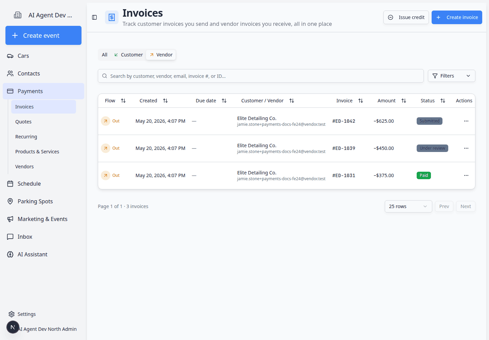Switch to the All invoices tab
The width and height of the screenshot is (489, 340).
105,55
